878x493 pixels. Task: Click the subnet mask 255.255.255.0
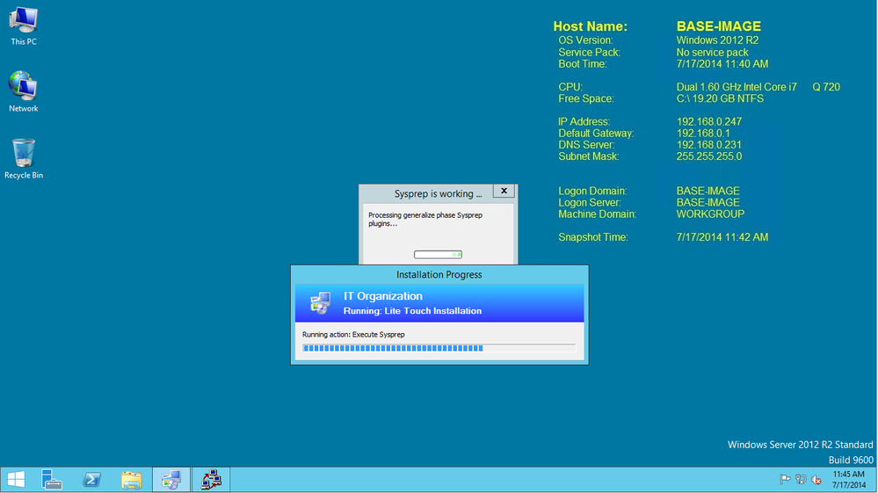(x=709, y=156)
